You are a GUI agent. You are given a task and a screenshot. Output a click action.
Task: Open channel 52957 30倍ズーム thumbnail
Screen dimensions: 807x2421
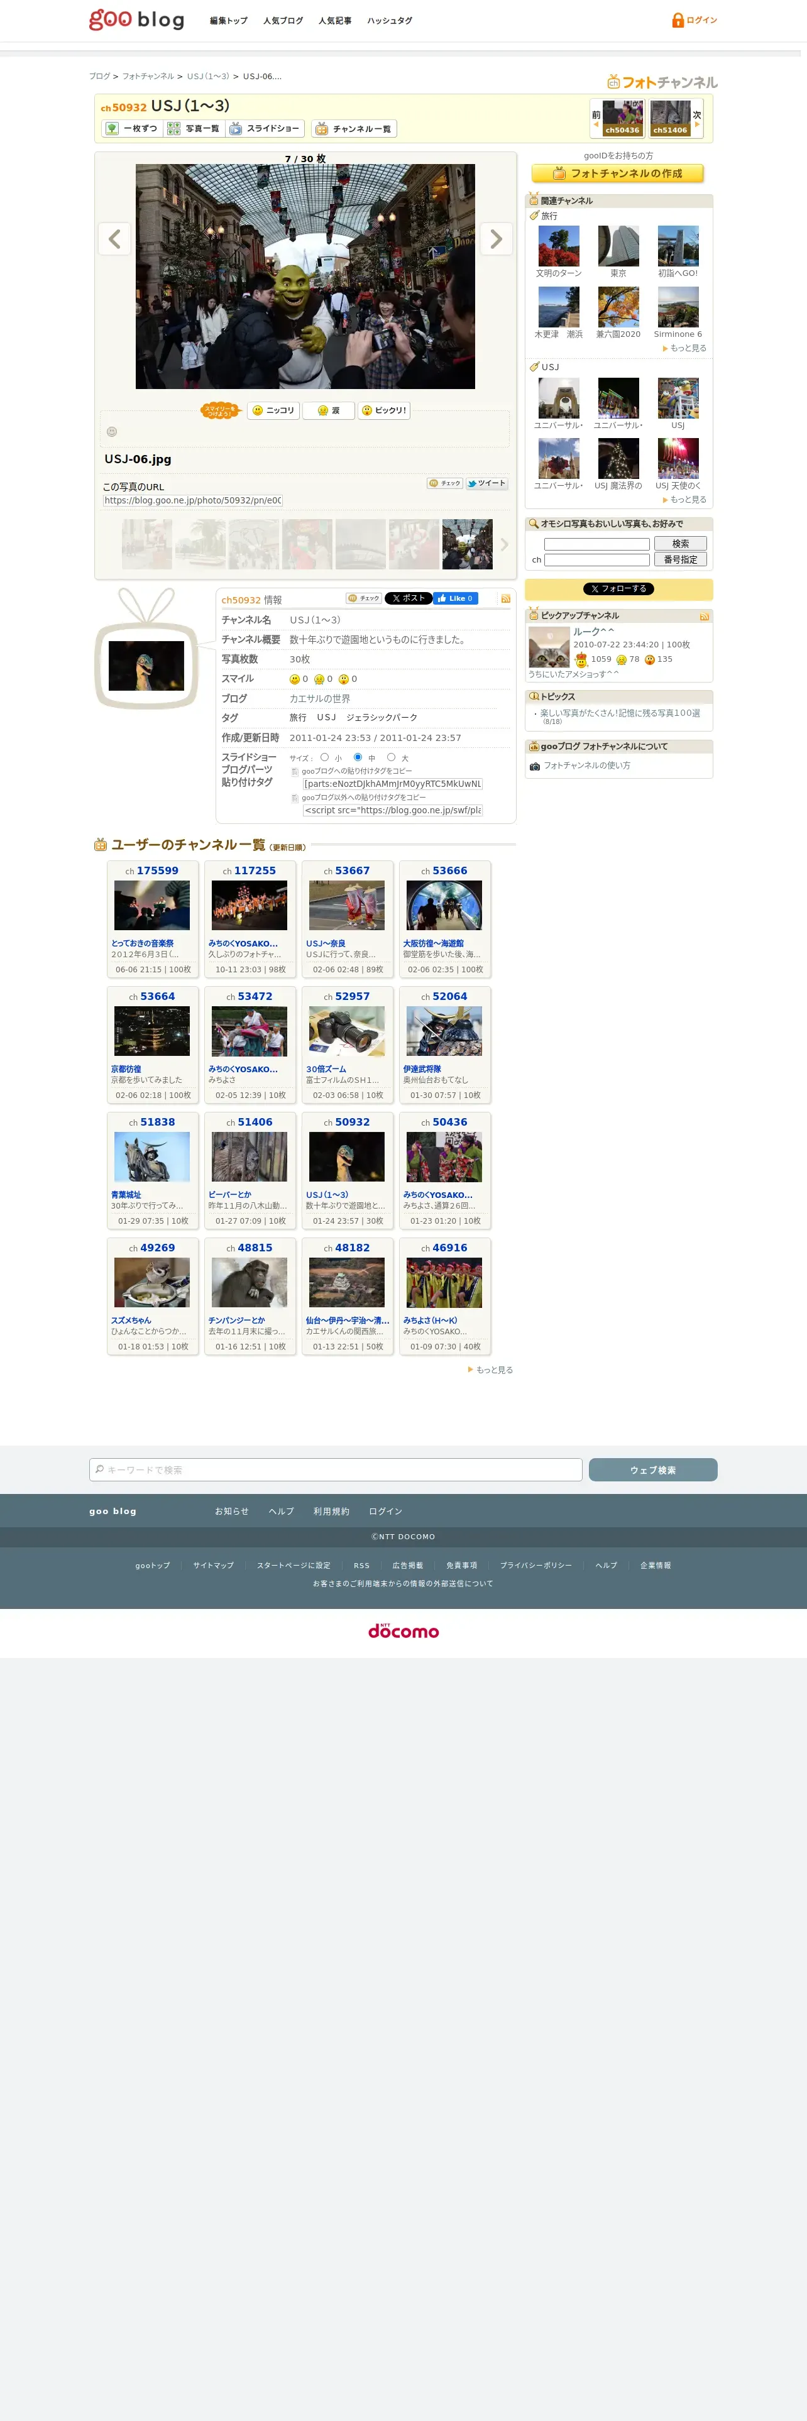coord(347,1031)
